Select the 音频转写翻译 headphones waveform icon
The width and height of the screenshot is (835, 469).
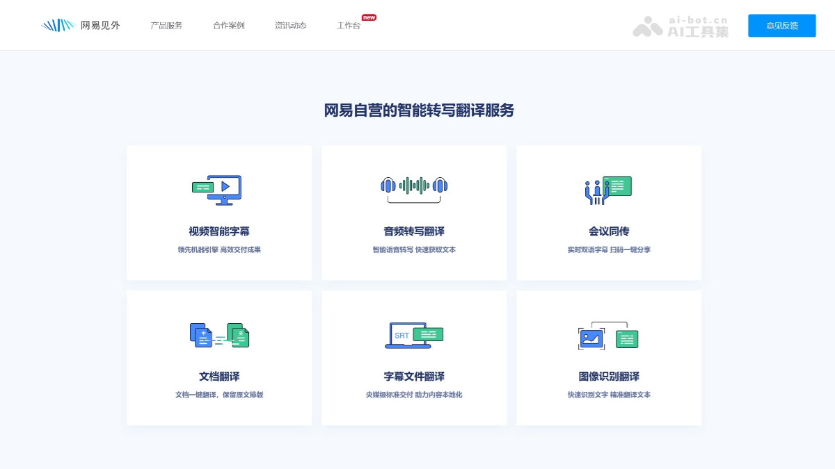(x=413, y=186)
